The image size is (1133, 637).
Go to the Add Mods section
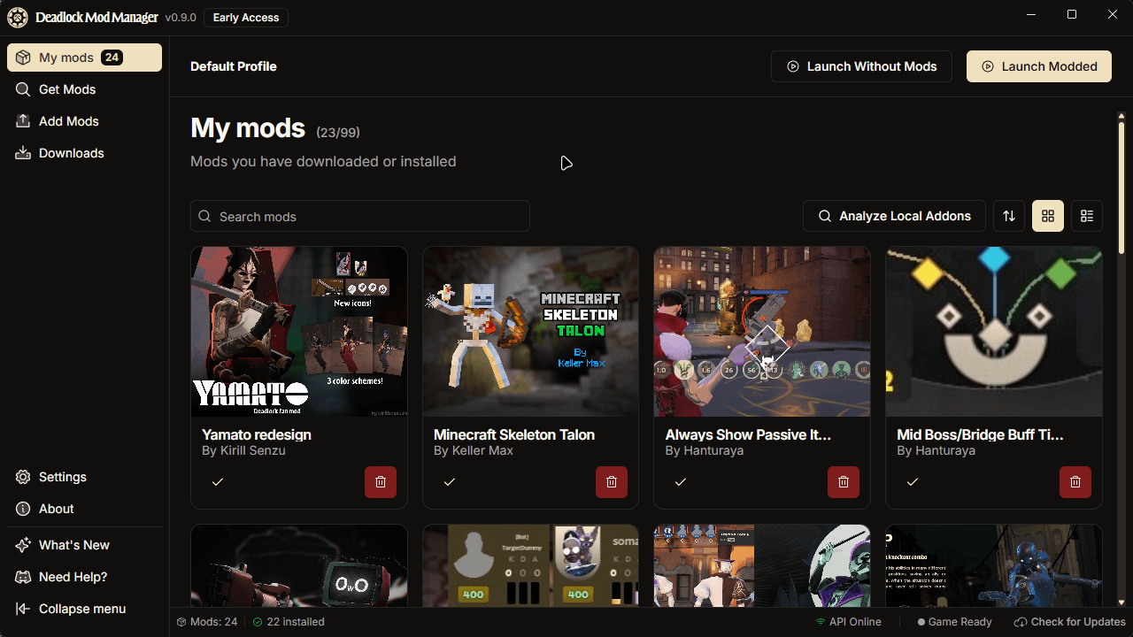(69, 121)
